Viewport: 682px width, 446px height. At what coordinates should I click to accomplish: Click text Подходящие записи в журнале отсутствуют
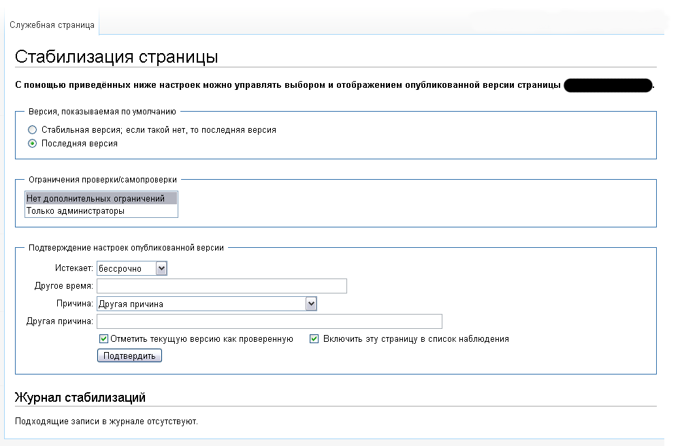click(x=107, y=421)
